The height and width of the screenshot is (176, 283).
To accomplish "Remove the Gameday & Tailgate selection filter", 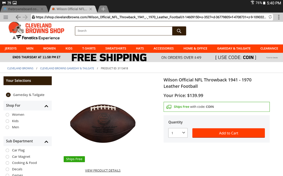I will 8,95.
